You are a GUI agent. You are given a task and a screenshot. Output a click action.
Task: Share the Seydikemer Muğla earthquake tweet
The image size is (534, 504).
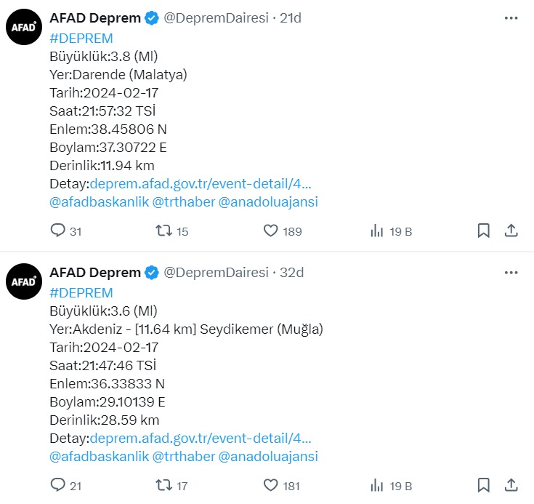[x=511, y=485]
